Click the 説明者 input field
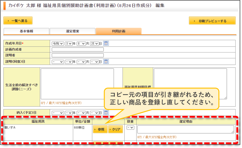This screenshot has height=148, width=242. click(x=78, y=55)
